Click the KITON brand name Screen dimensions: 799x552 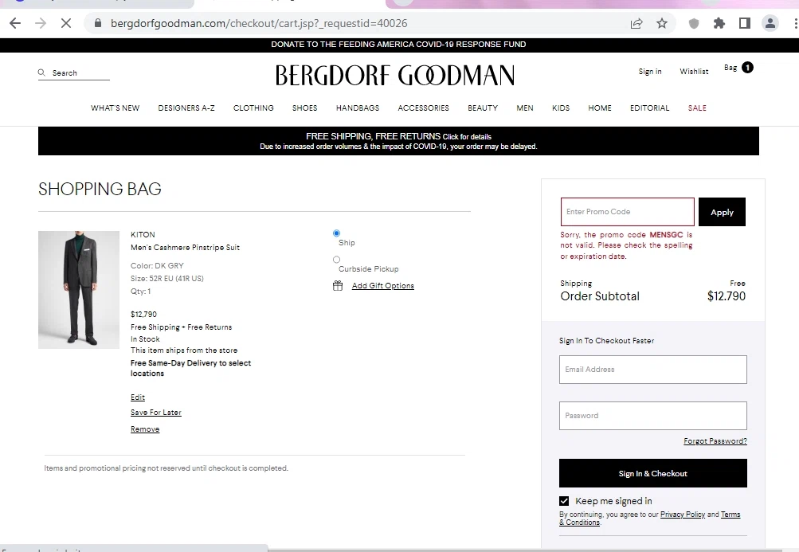[x=143, y=235]
